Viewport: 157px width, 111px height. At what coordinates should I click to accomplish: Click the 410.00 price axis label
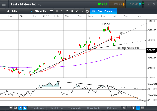152,21
